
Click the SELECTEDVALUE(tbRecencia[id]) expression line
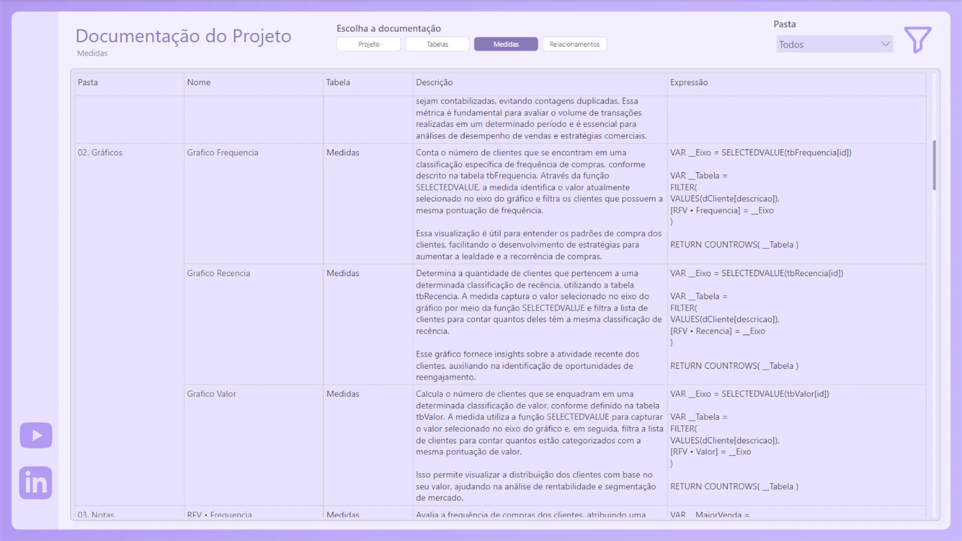[x=756, y=273]
